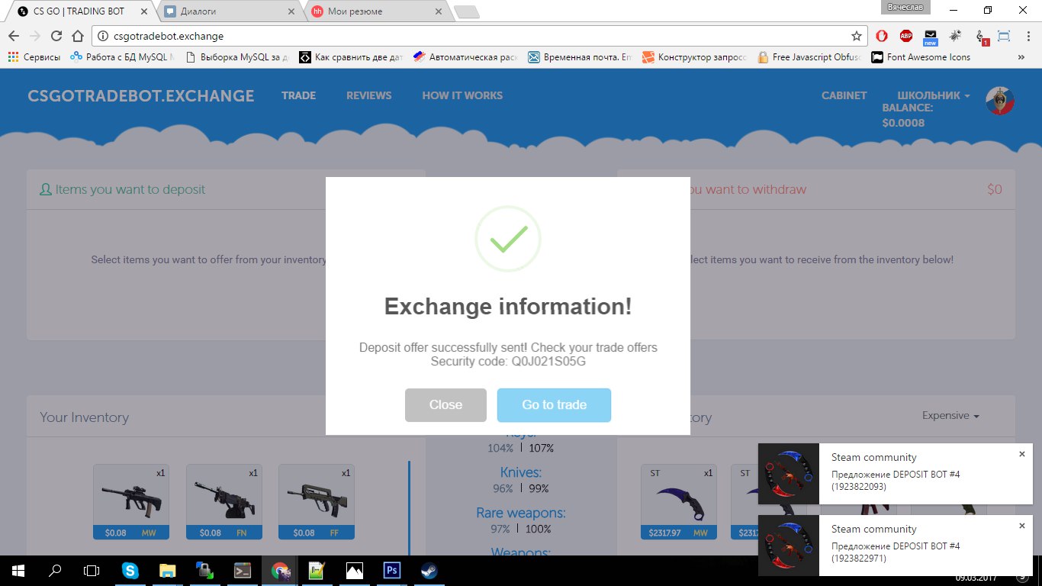
Task: Select the $0.08 FF rifle item
Action: click(317, 502)
